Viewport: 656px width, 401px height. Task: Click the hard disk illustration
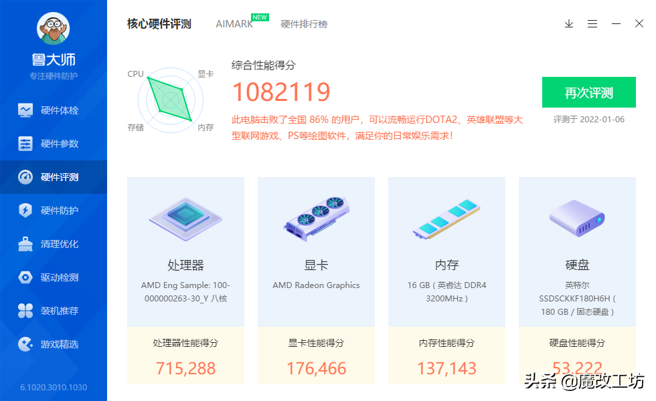(577, 219)
